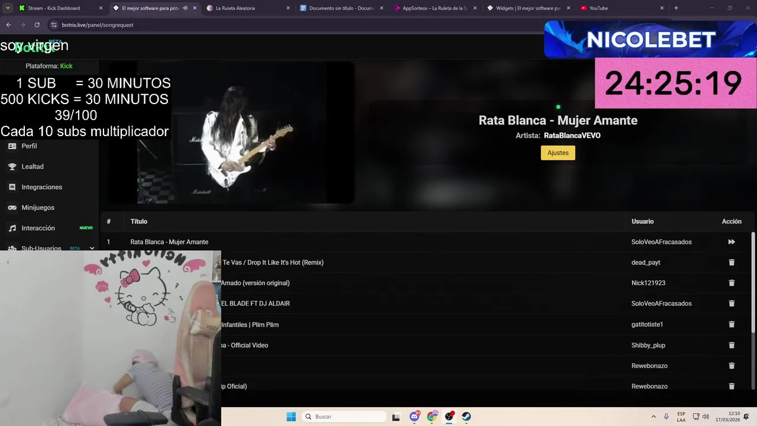Open the Sub-Usuarios people icon

12,248
